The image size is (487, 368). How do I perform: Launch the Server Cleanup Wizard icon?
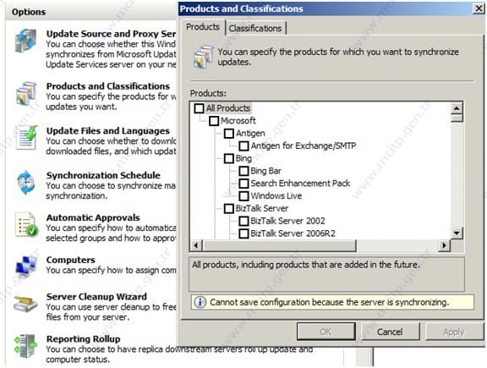tap(25, 304)
